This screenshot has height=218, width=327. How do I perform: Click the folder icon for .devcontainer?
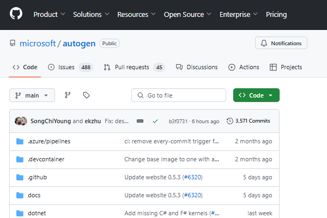(x=20, y=159)
